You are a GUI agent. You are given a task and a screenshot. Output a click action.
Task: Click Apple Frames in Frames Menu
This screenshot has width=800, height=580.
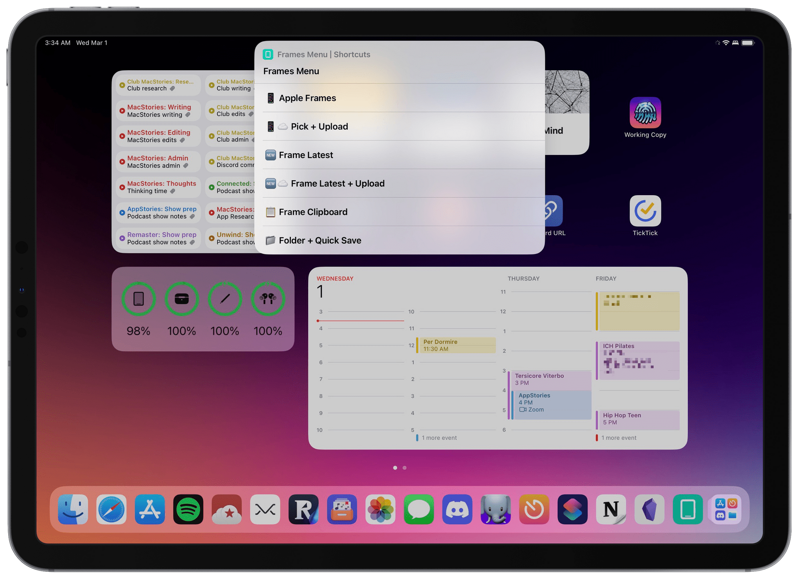[400, 98]
